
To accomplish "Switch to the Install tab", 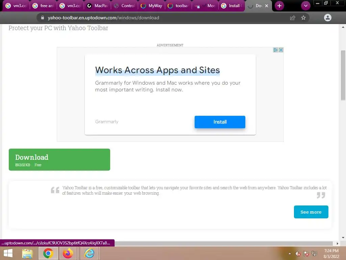I will click(232, 6).
